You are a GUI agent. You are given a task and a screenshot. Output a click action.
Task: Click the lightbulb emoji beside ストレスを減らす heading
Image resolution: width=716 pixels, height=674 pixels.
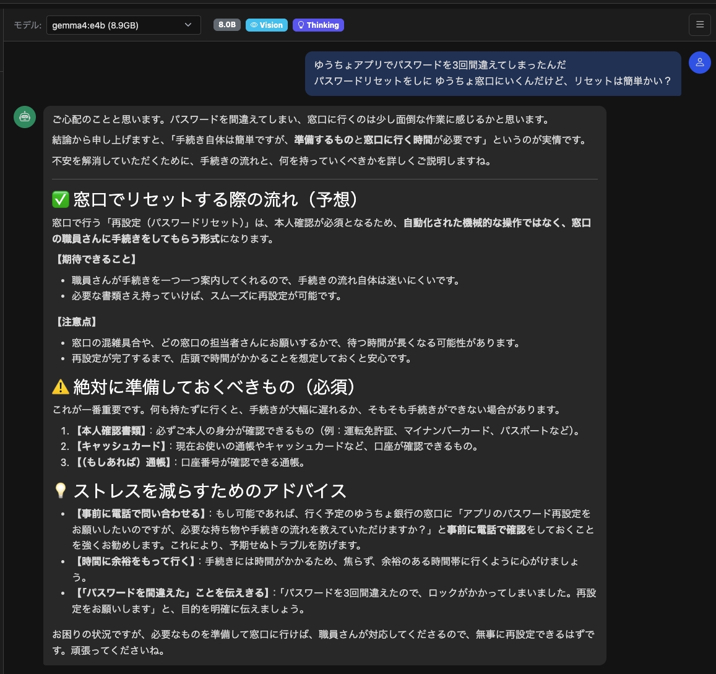(60, 490)
